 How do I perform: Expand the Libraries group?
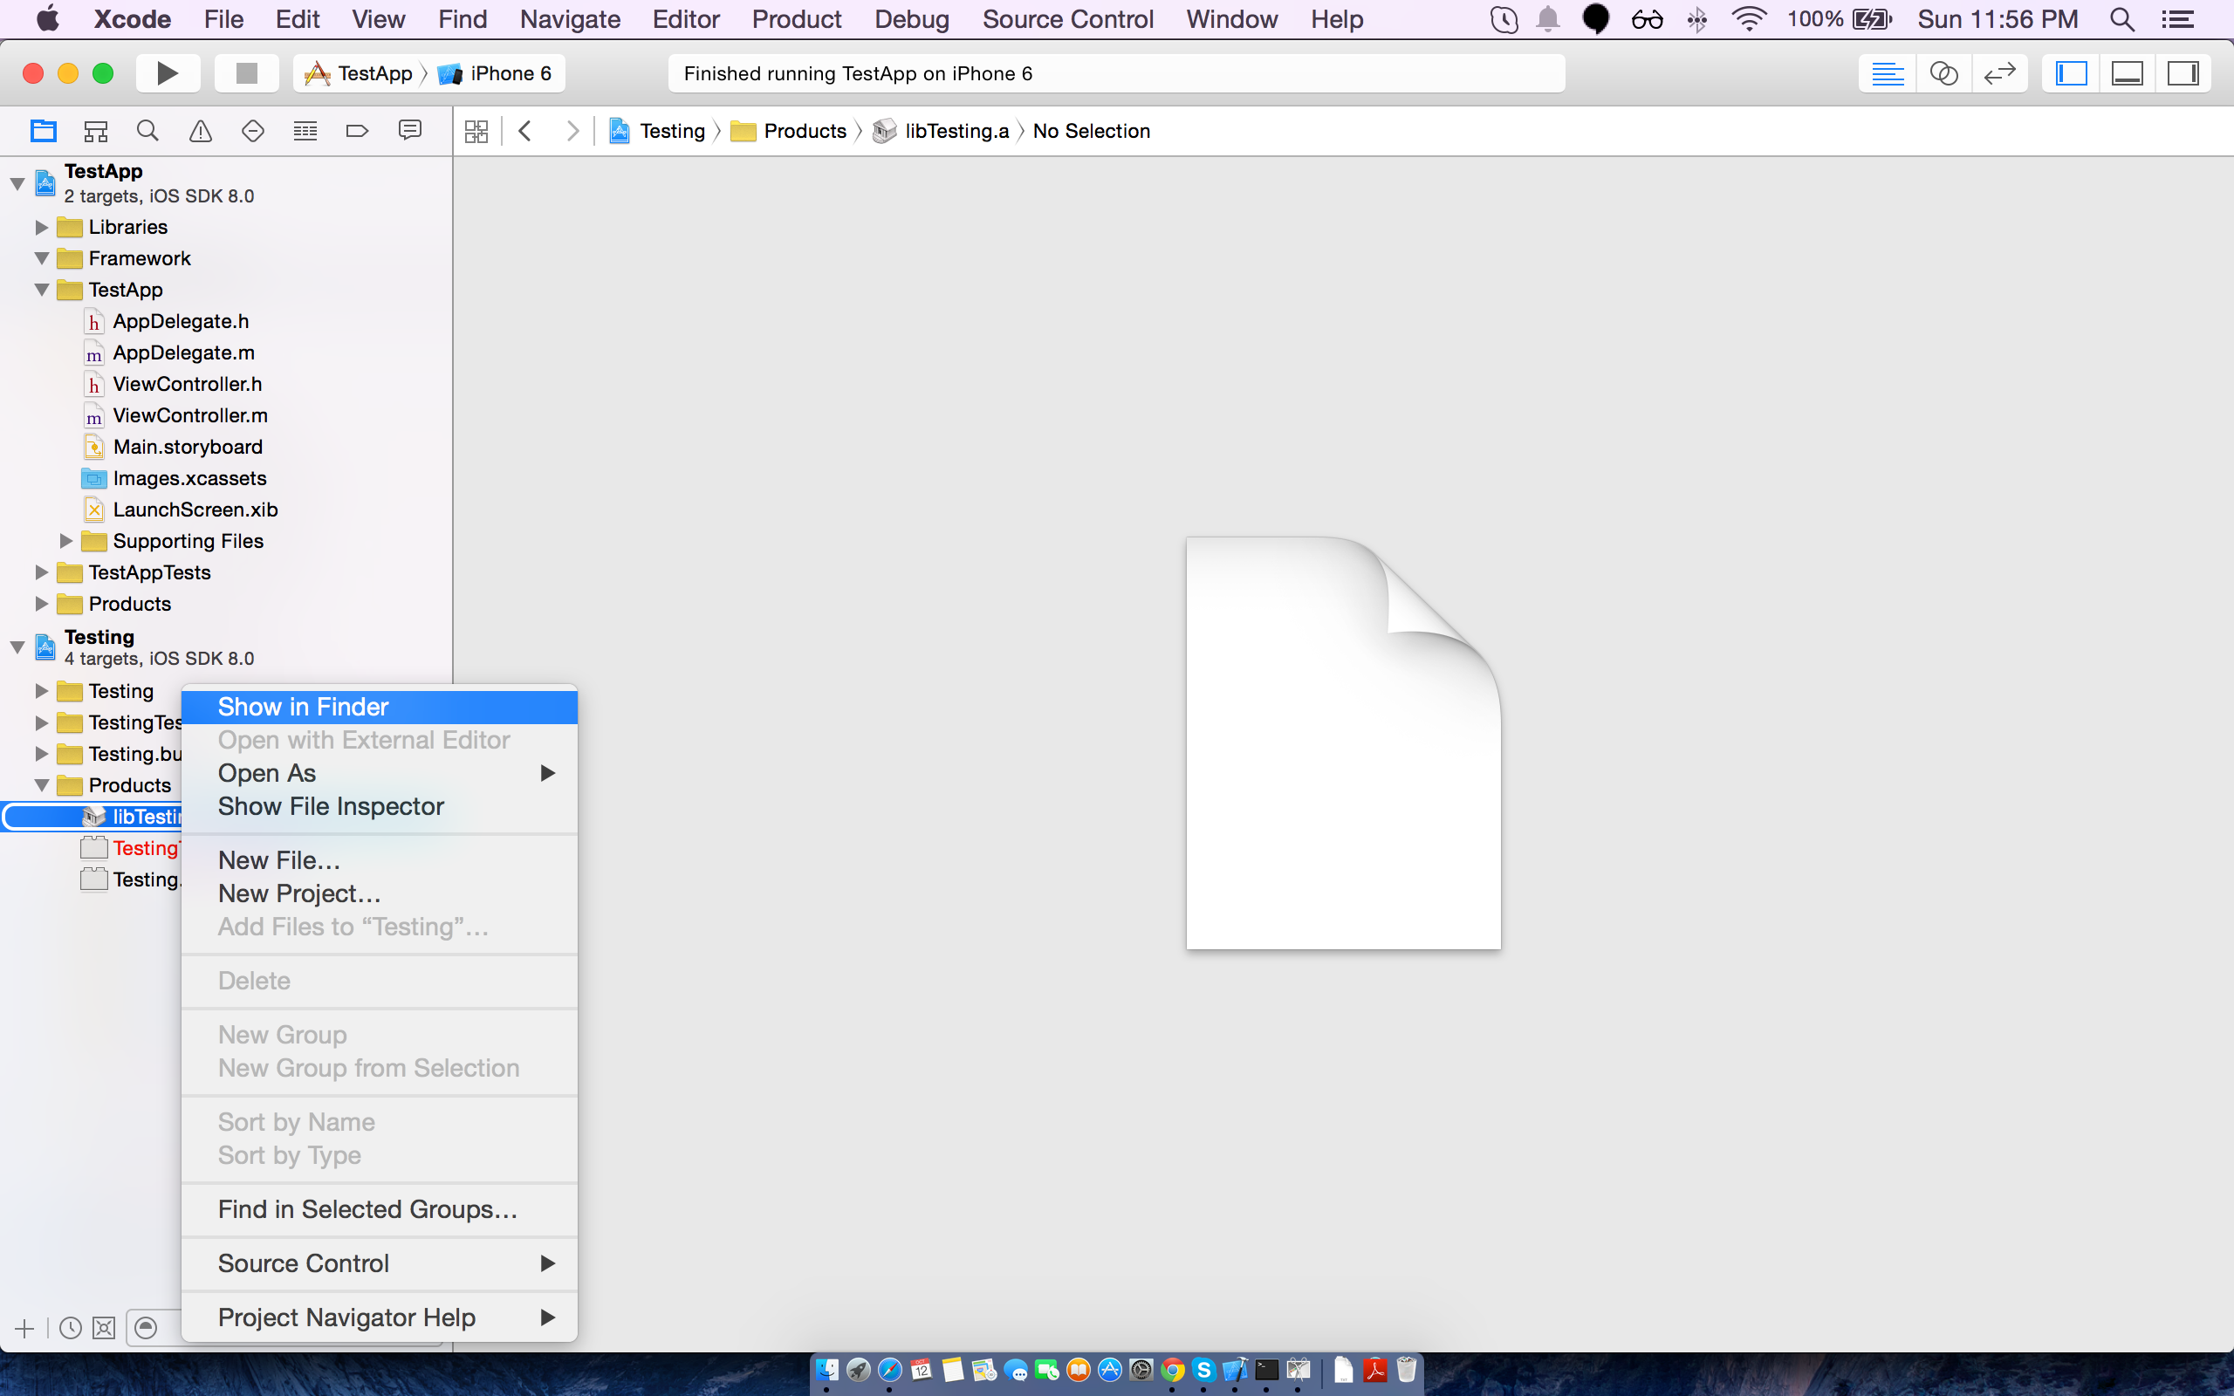(42, 227)
